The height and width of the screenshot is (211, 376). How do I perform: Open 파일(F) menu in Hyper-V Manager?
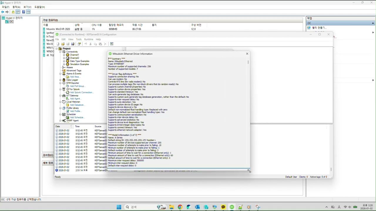tap(6, 7)
